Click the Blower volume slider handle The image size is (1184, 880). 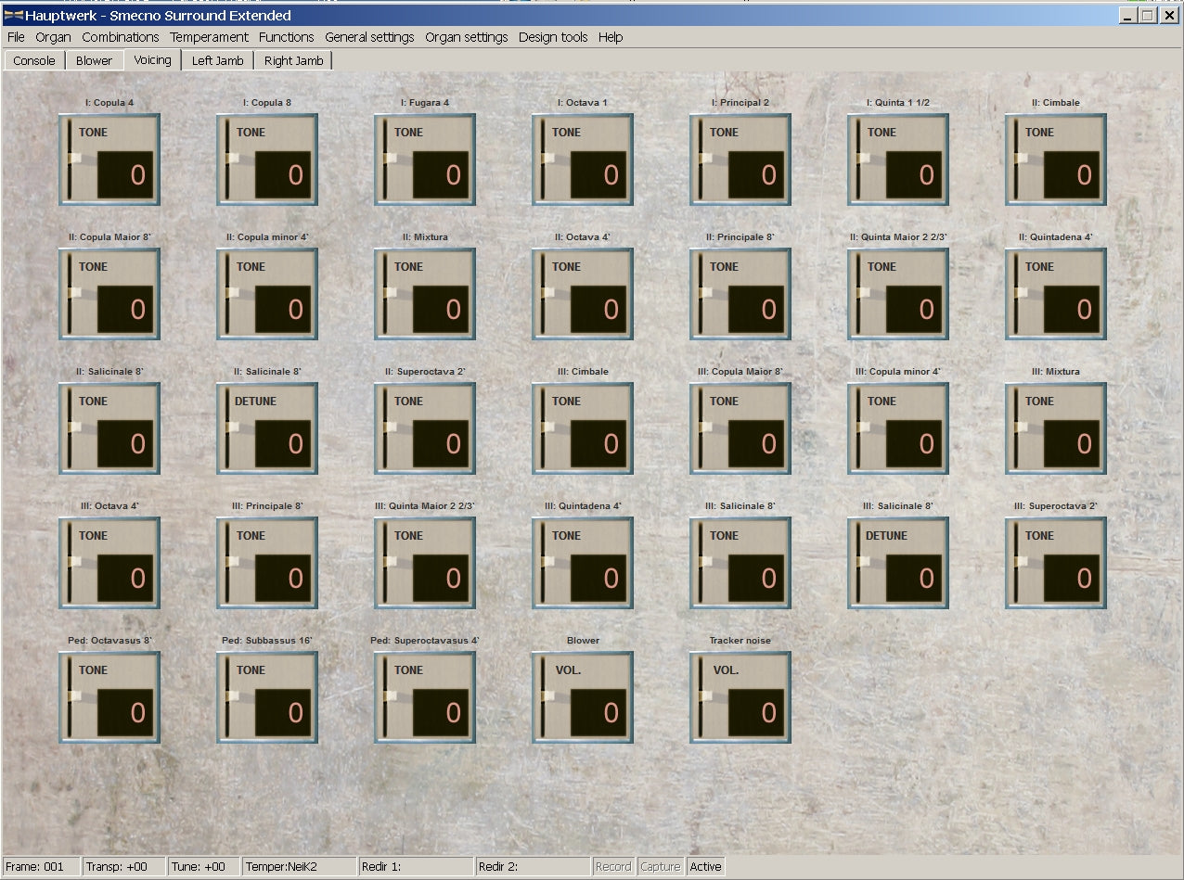pyautogui.click(x=546, y=695)
